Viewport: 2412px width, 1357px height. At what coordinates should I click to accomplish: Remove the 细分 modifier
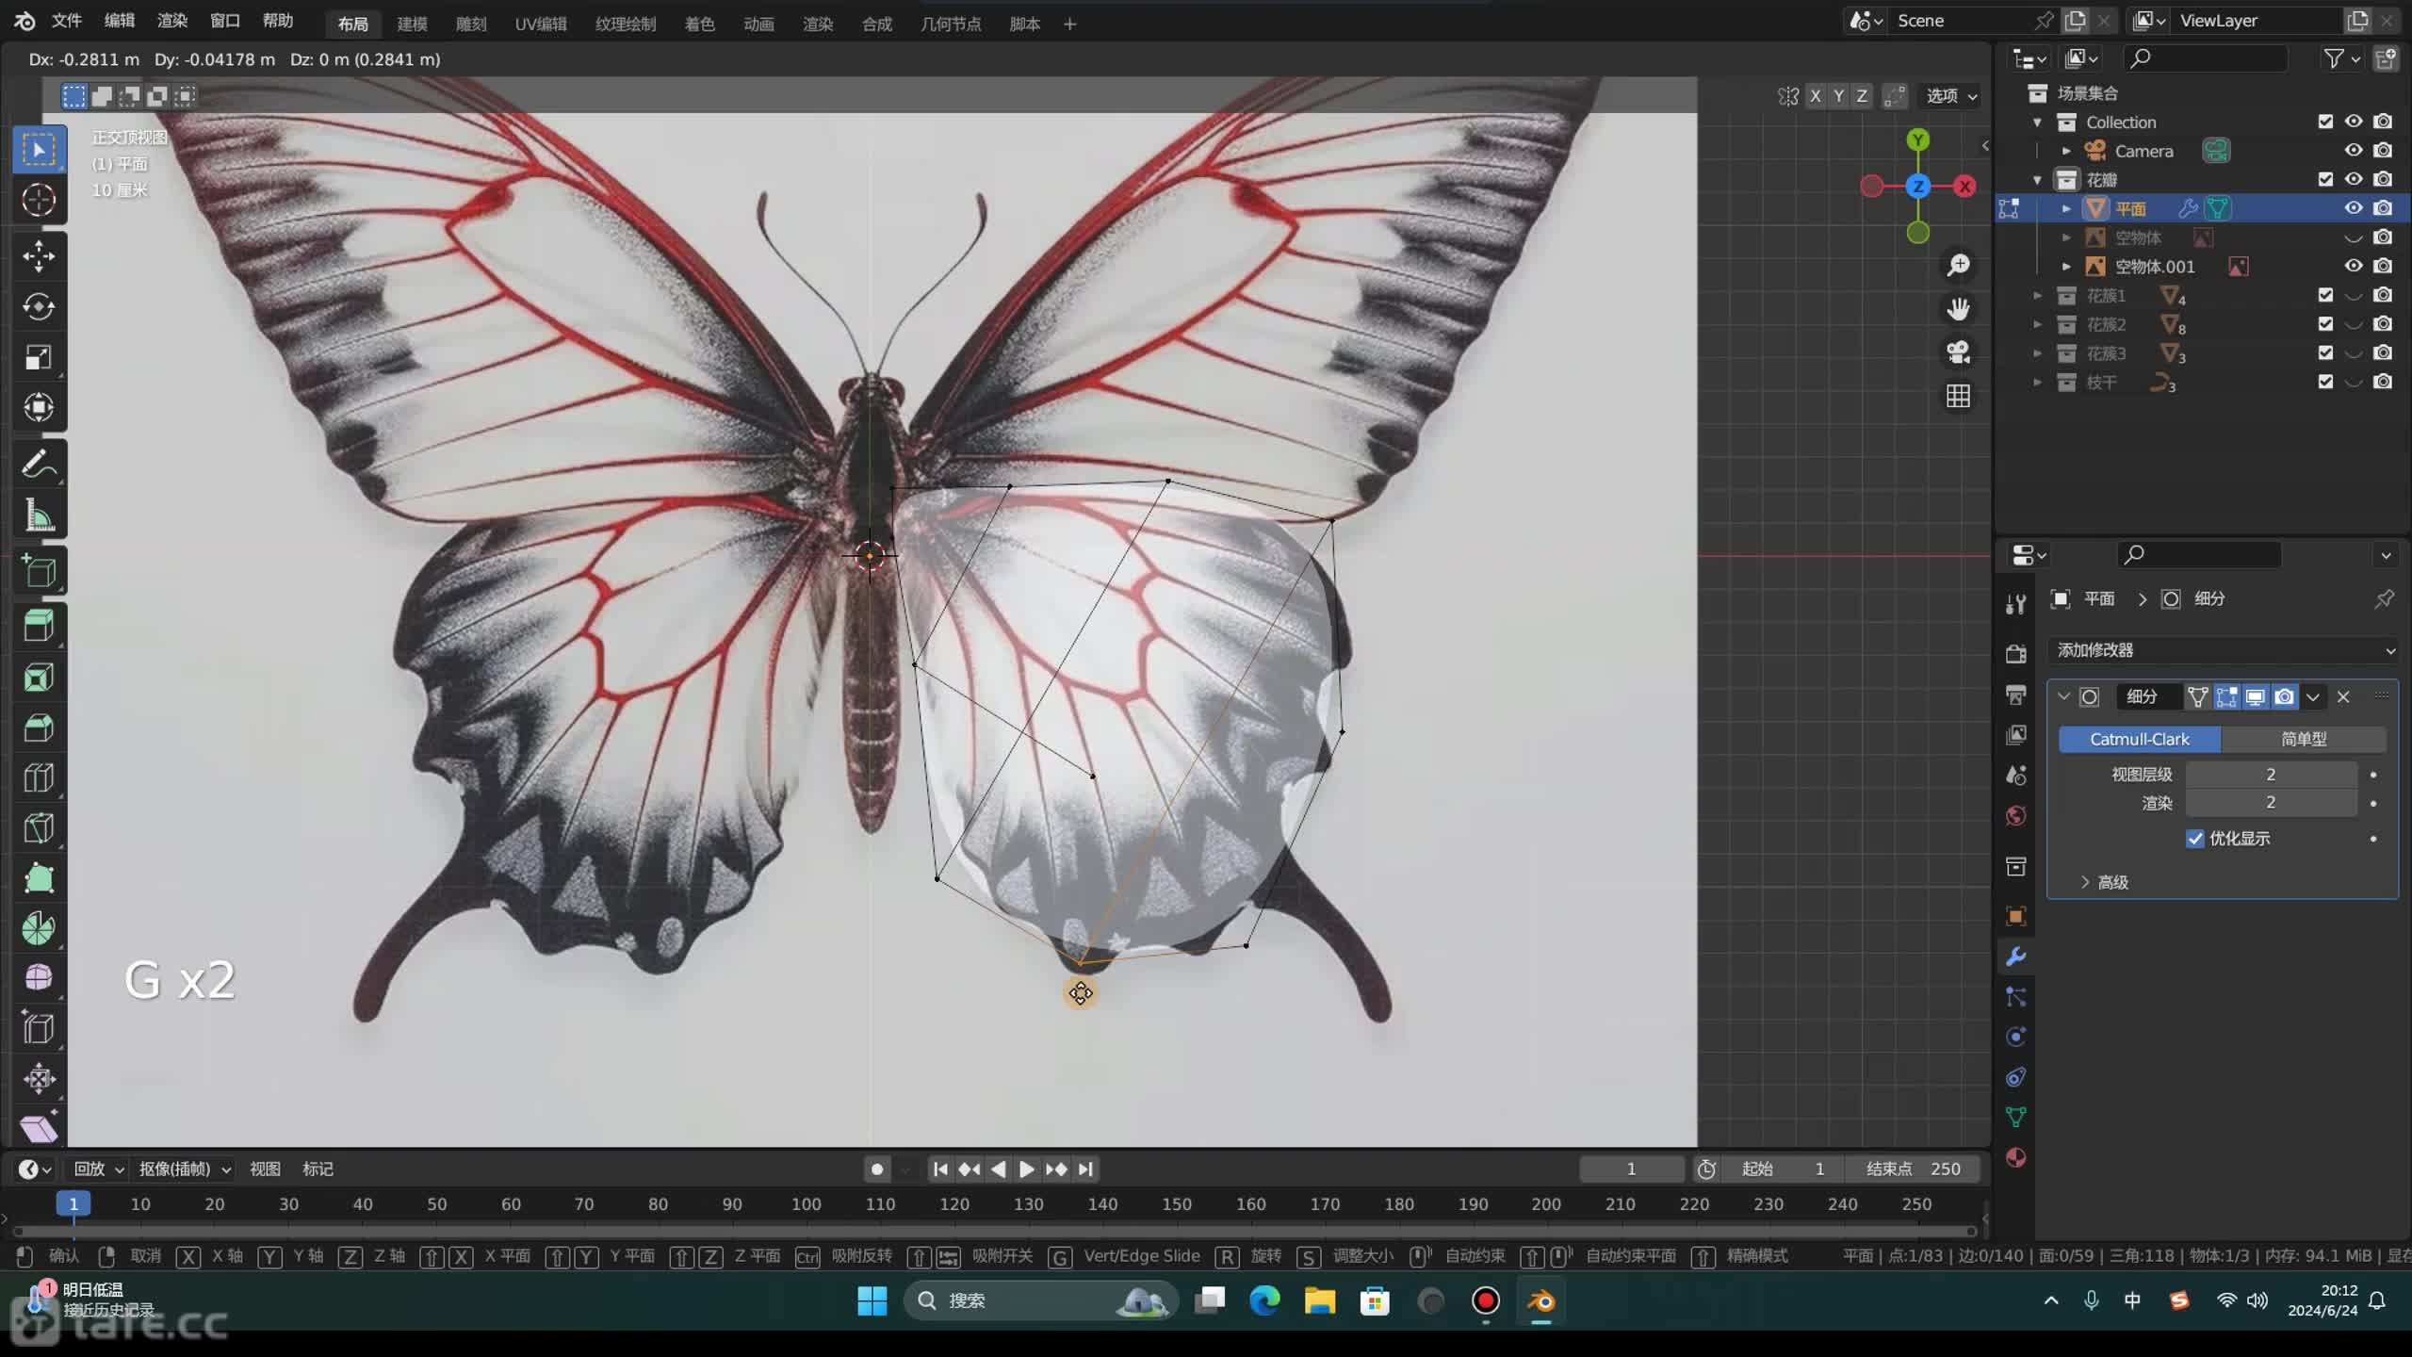[x=2343, y=696]
